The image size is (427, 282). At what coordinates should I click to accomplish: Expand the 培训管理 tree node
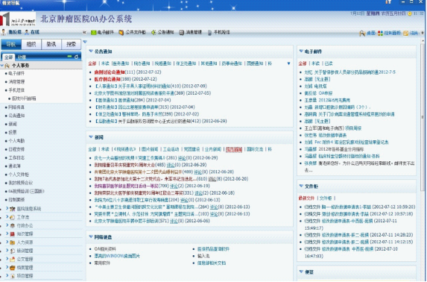pyautogui.click(x=7, y=251)
